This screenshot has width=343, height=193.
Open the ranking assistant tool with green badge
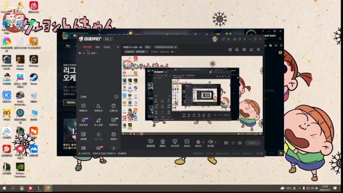tap(114, 122)
